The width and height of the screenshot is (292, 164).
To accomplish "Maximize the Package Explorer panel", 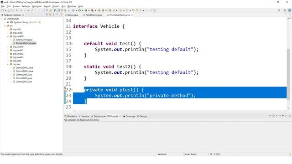I will tap(61, 15).
